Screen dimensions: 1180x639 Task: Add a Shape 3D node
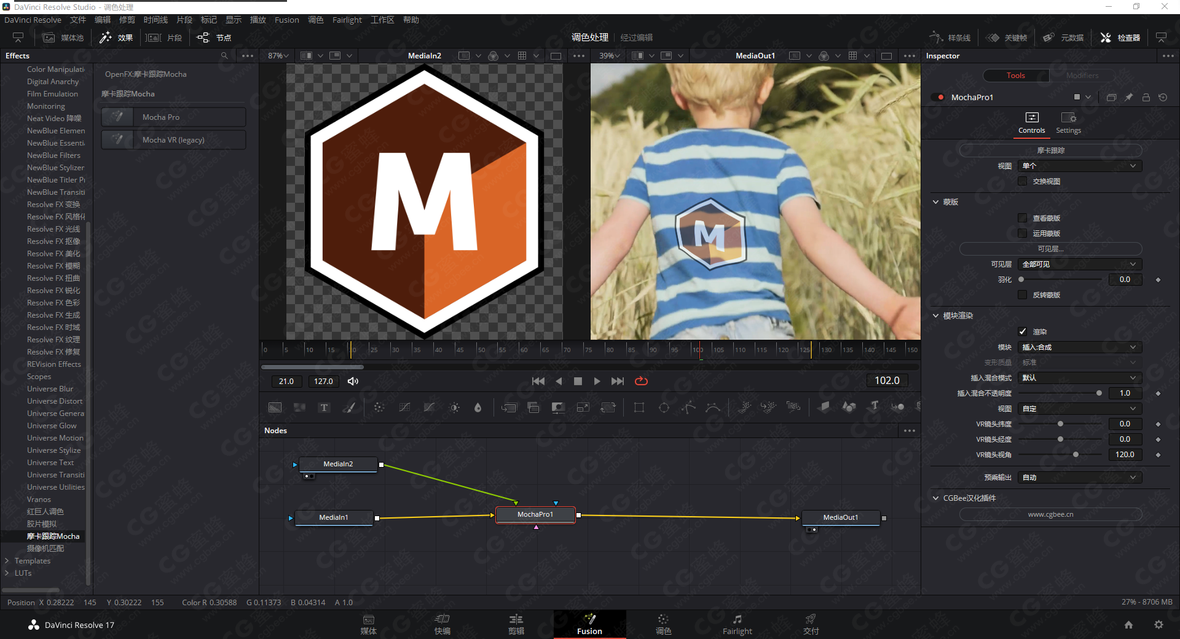[x=849, y=407]
